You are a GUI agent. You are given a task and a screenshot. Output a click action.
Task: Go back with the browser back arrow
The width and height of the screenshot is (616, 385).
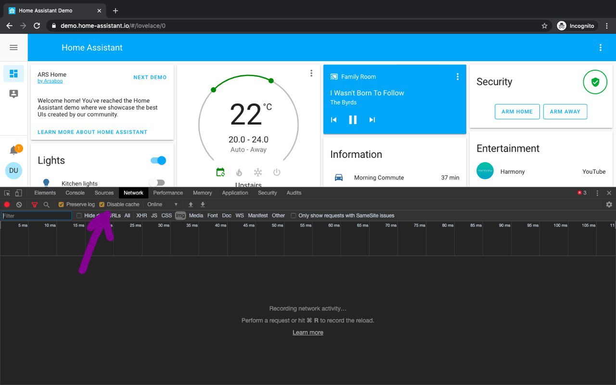[9, 26]
